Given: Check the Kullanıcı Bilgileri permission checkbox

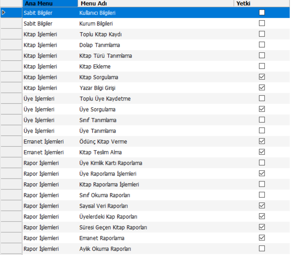Looking at the screenshot, I should click(262, 13).
